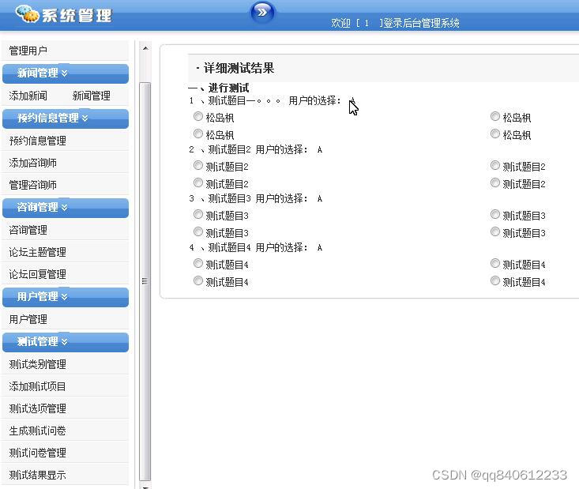Screen dimensions: 579x489
Task: Click question 4 title 测试题目4 用户的选择
Action: [x=258, y=247]
